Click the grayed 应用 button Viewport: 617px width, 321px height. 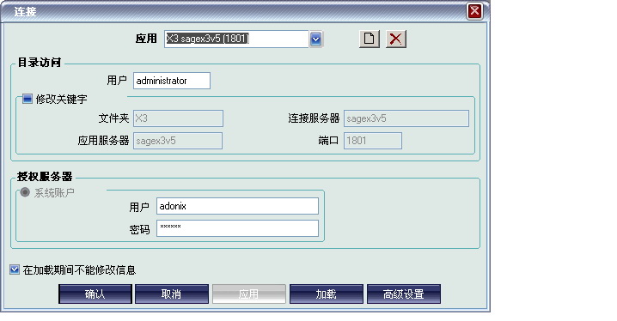(249, 294)
